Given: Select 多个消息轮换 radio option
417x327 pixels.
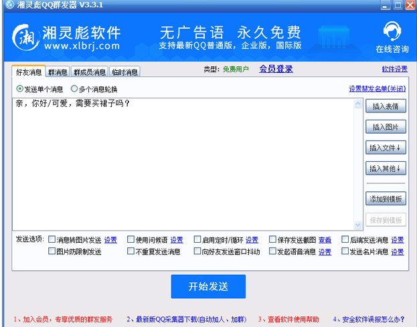Looking at the screenshot, I should click(94, 89).
